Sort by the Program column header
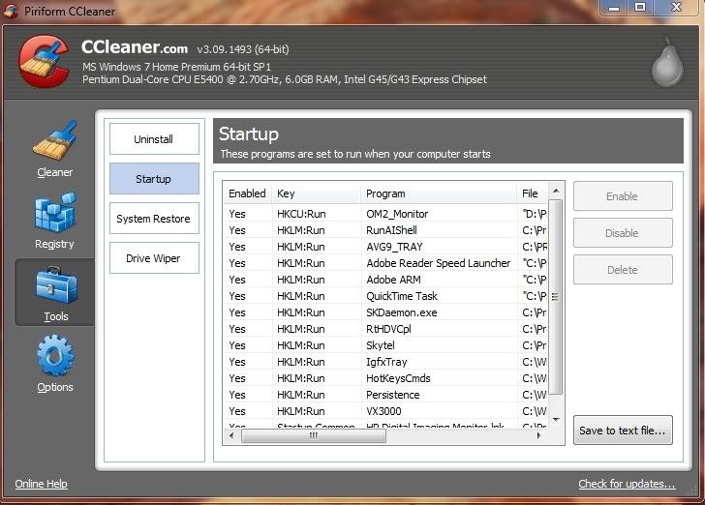705x505 pixels. click(x=439, y=193)
